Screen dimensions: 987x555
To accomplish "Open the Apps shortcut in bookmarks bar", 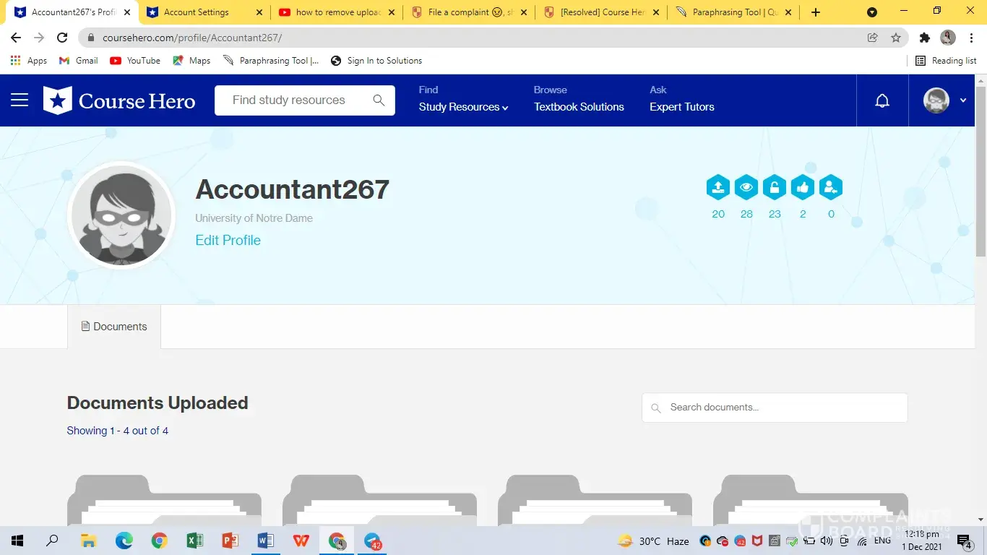I will (29, 61).
